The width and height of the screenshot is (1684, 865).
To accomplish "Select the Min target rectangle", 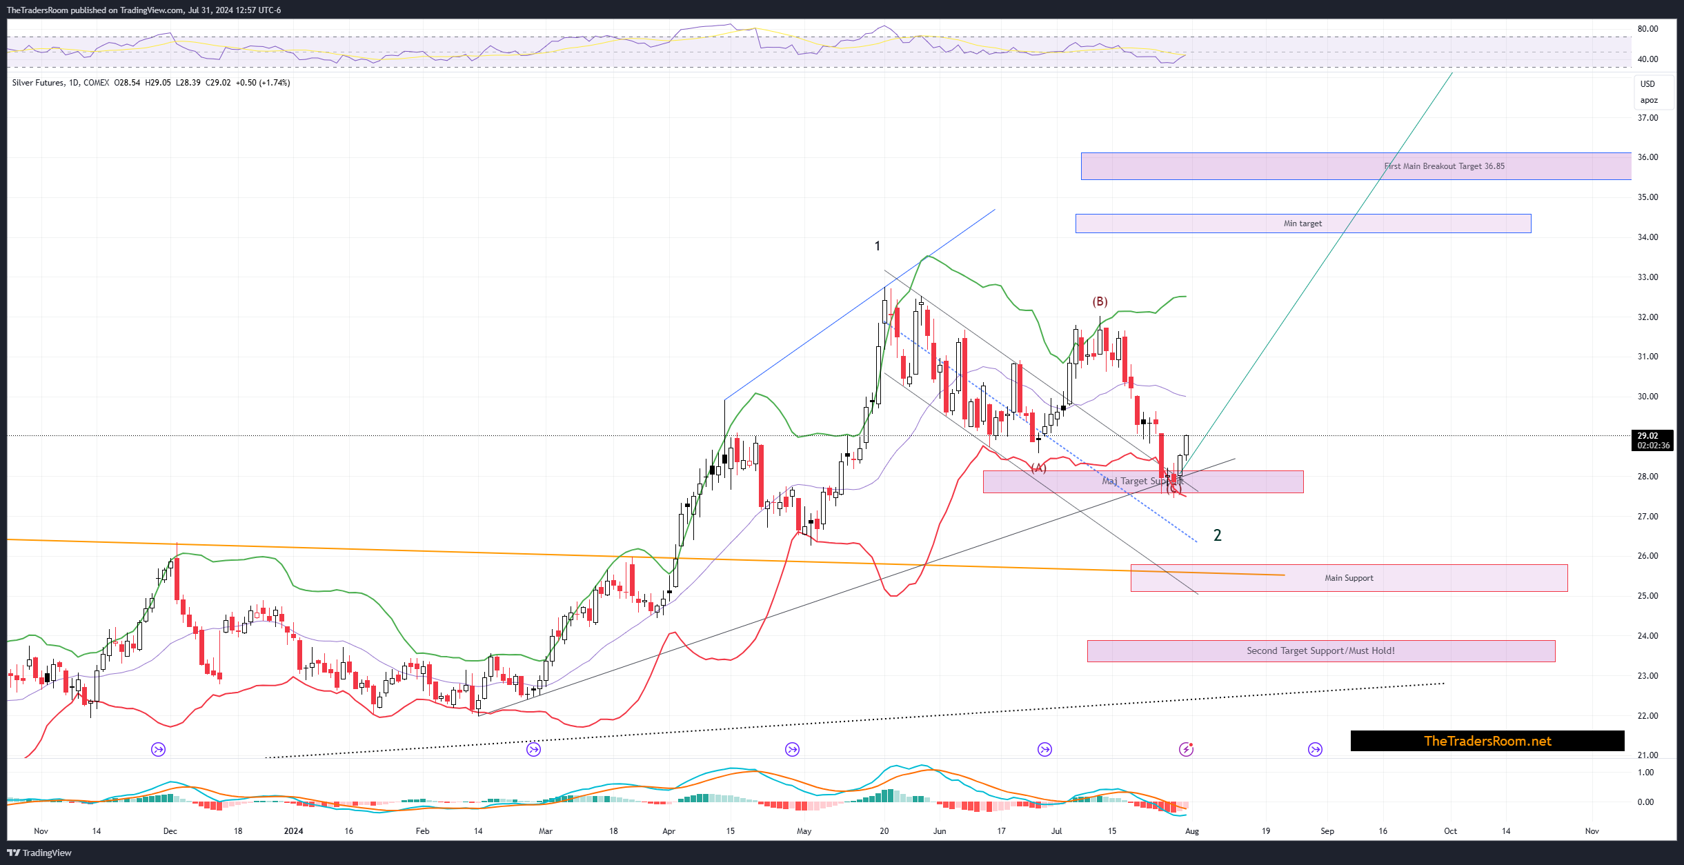I will [1302, 223].
